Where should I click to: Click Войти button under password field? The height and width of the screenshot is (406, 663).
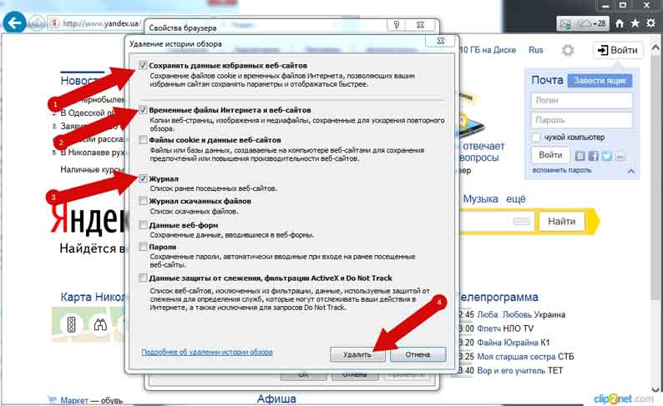(550, 155)
